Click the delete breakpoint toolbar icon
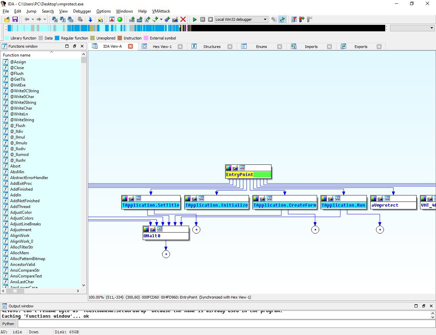 [309, 19]
